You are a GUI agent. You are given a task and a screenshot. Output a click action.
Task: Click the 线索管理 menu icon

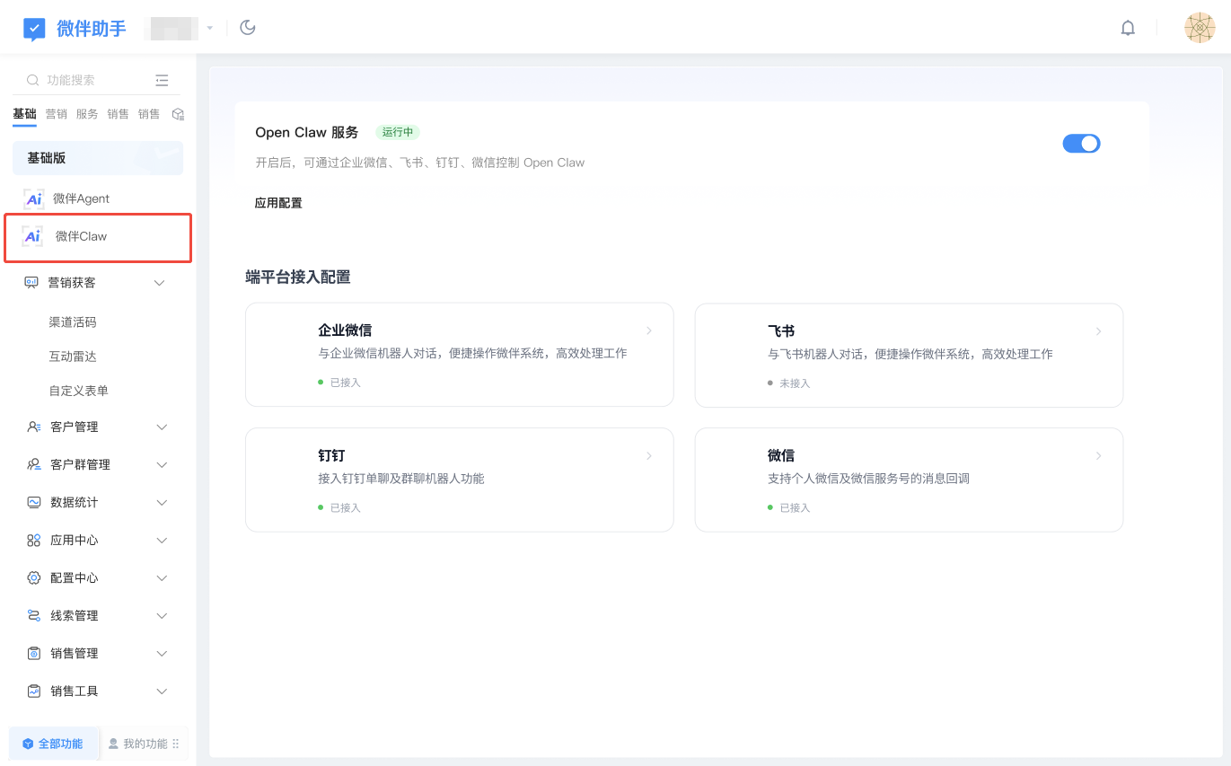coord(34,616)
